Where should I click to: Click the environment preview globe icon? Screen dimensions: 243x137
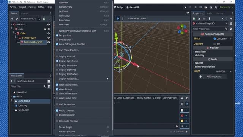[118, 19]
